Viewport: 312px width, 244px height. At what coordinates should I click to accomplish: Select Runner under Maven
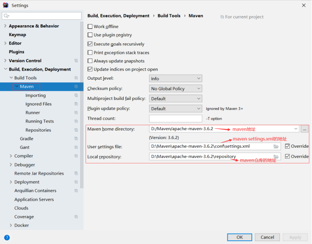pos(32,113)
